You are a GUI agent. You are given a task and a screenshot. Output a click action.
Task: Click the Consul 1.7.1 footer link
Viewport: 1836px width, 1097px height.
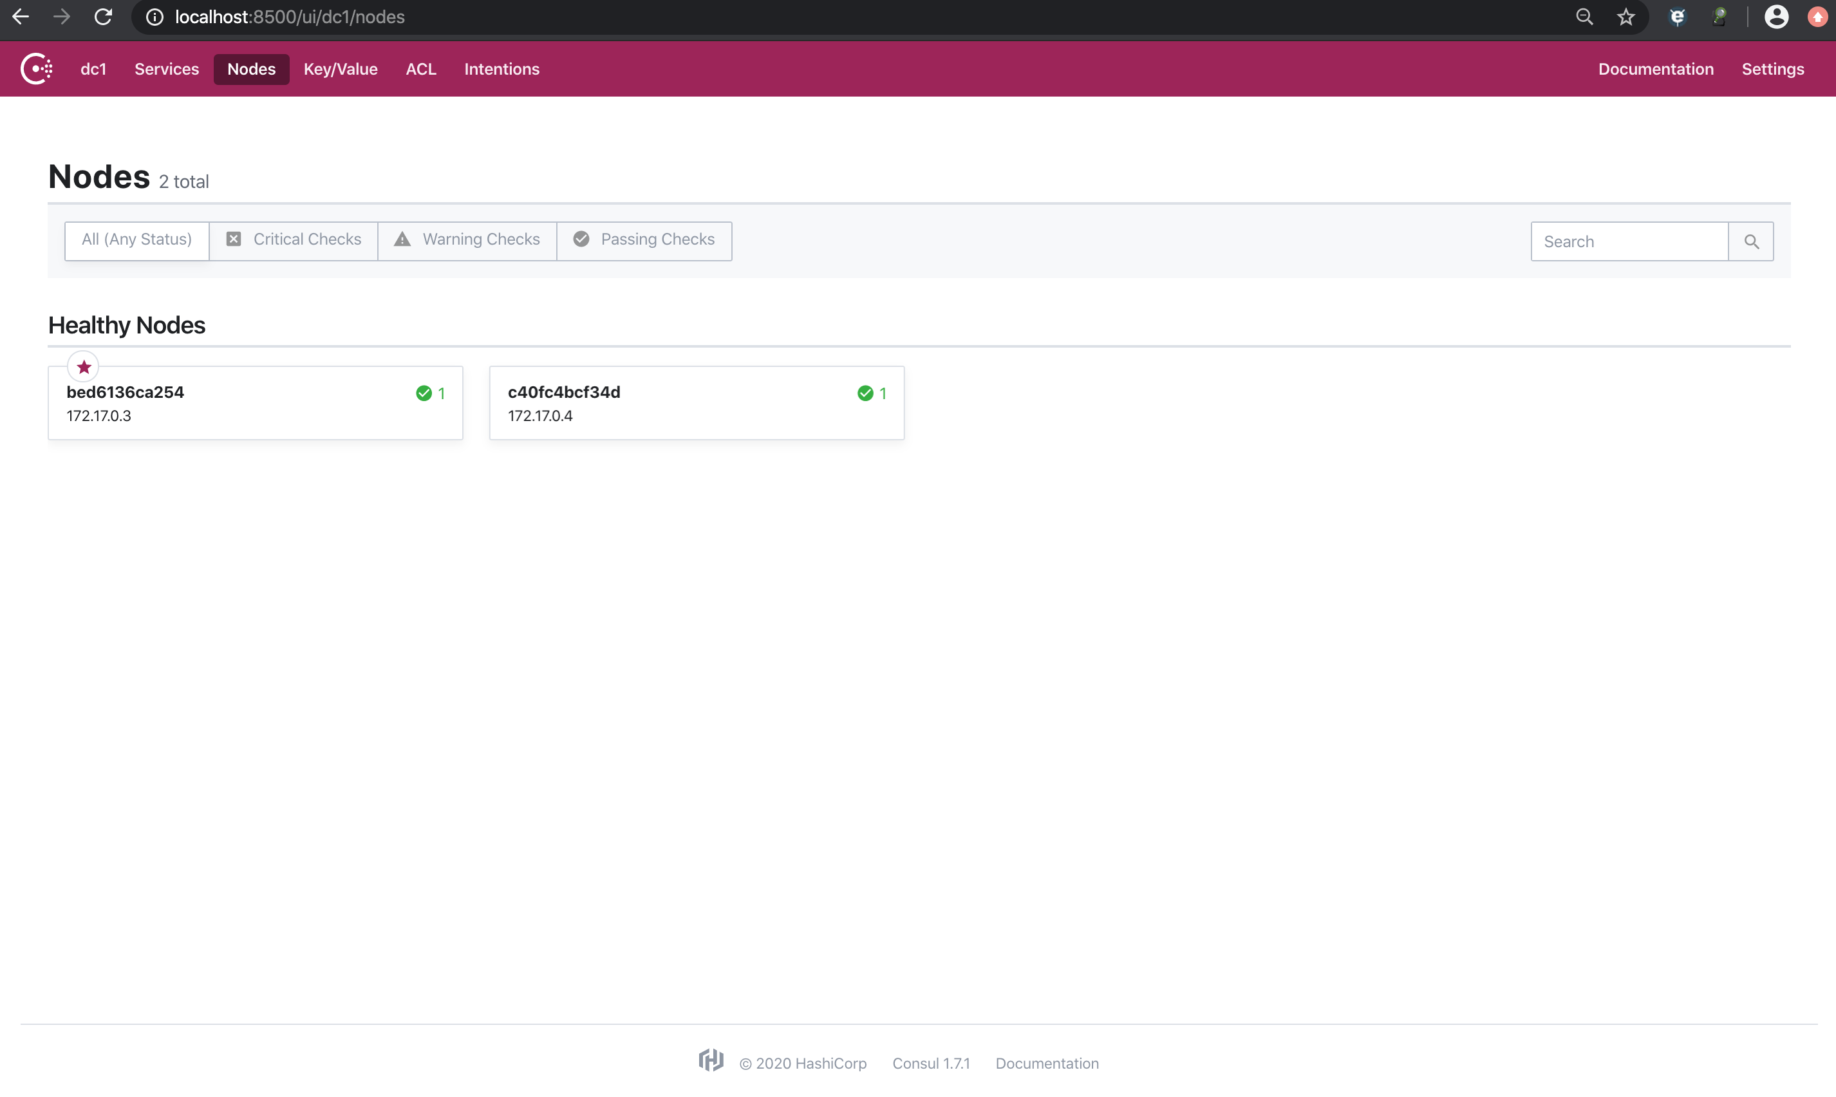coord(931,1063)
